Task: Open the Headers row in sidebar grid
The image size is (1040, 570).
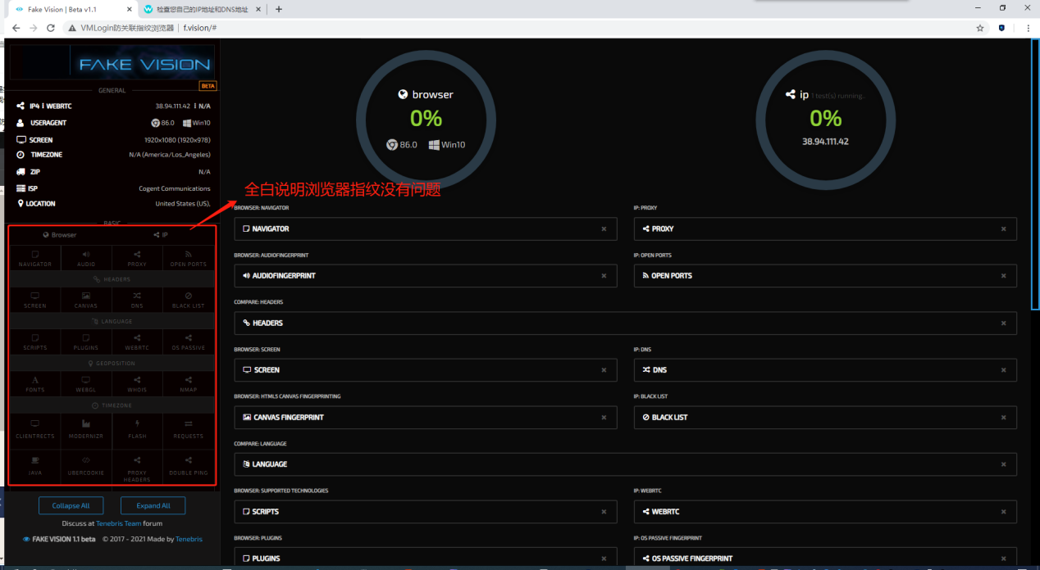Action: click(x=112, y=279)
